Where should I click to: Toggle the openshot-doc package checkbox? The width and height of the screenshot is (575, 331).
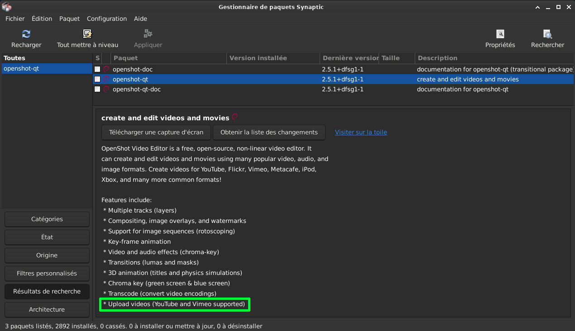point(97,69)
